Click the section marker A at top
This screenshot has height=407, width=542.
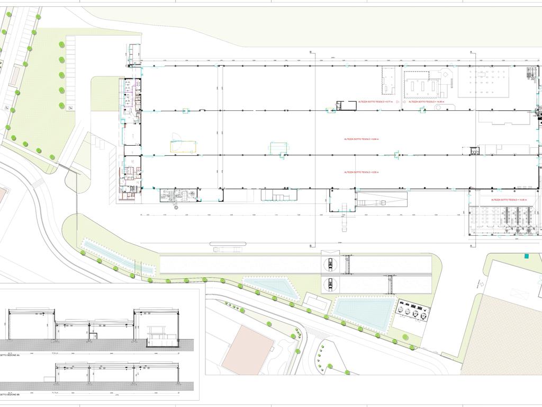[x=471, y=52]
